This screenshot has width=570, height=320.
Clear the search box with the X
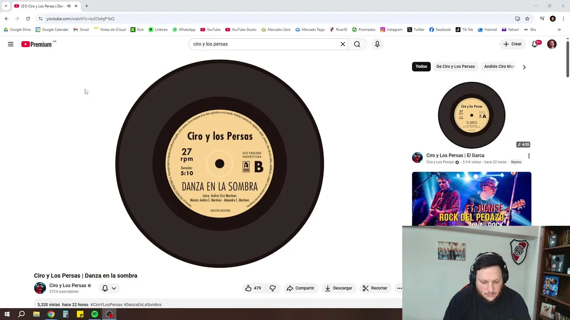tap(343, 44)
